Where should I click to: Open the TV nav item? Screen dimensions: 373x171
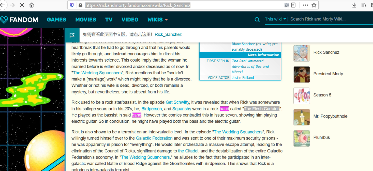(x=109, y=20)
